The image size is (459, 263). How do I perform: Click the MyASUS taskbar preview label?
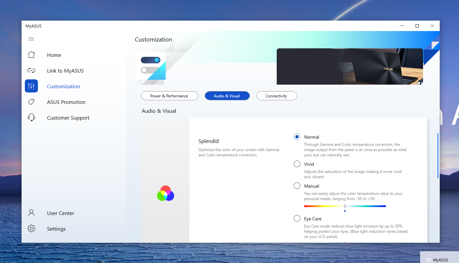440,260
